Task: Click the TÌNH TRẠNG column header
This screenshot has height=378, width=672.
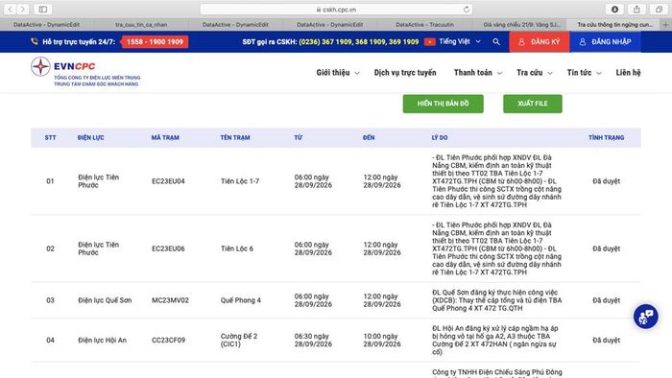Action: tap(606, 137)
